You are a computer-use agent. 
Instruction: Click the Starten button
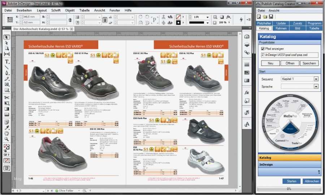coord(291,181)
